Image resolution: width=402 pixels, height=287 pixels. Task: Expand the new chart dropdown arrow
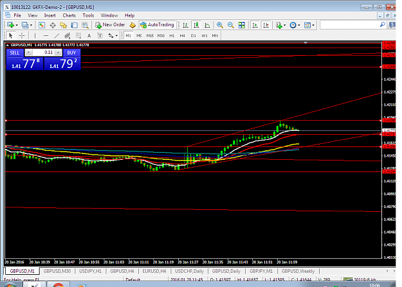tap(17, 25)
